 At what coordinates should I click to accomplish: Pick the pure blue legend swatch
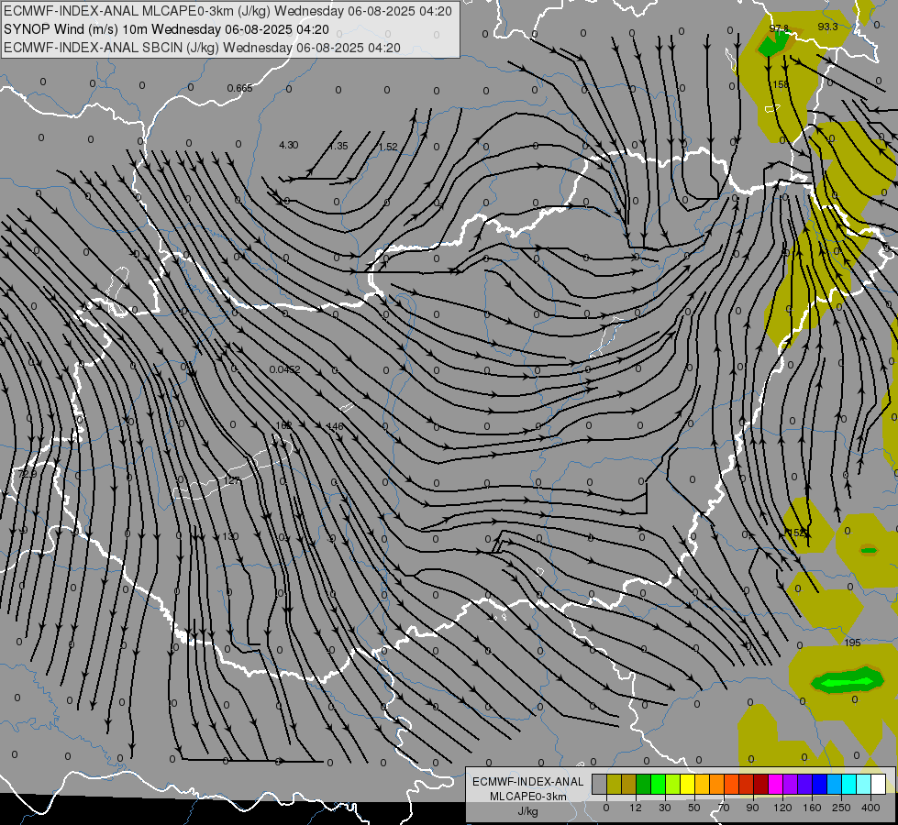(819, 785)
